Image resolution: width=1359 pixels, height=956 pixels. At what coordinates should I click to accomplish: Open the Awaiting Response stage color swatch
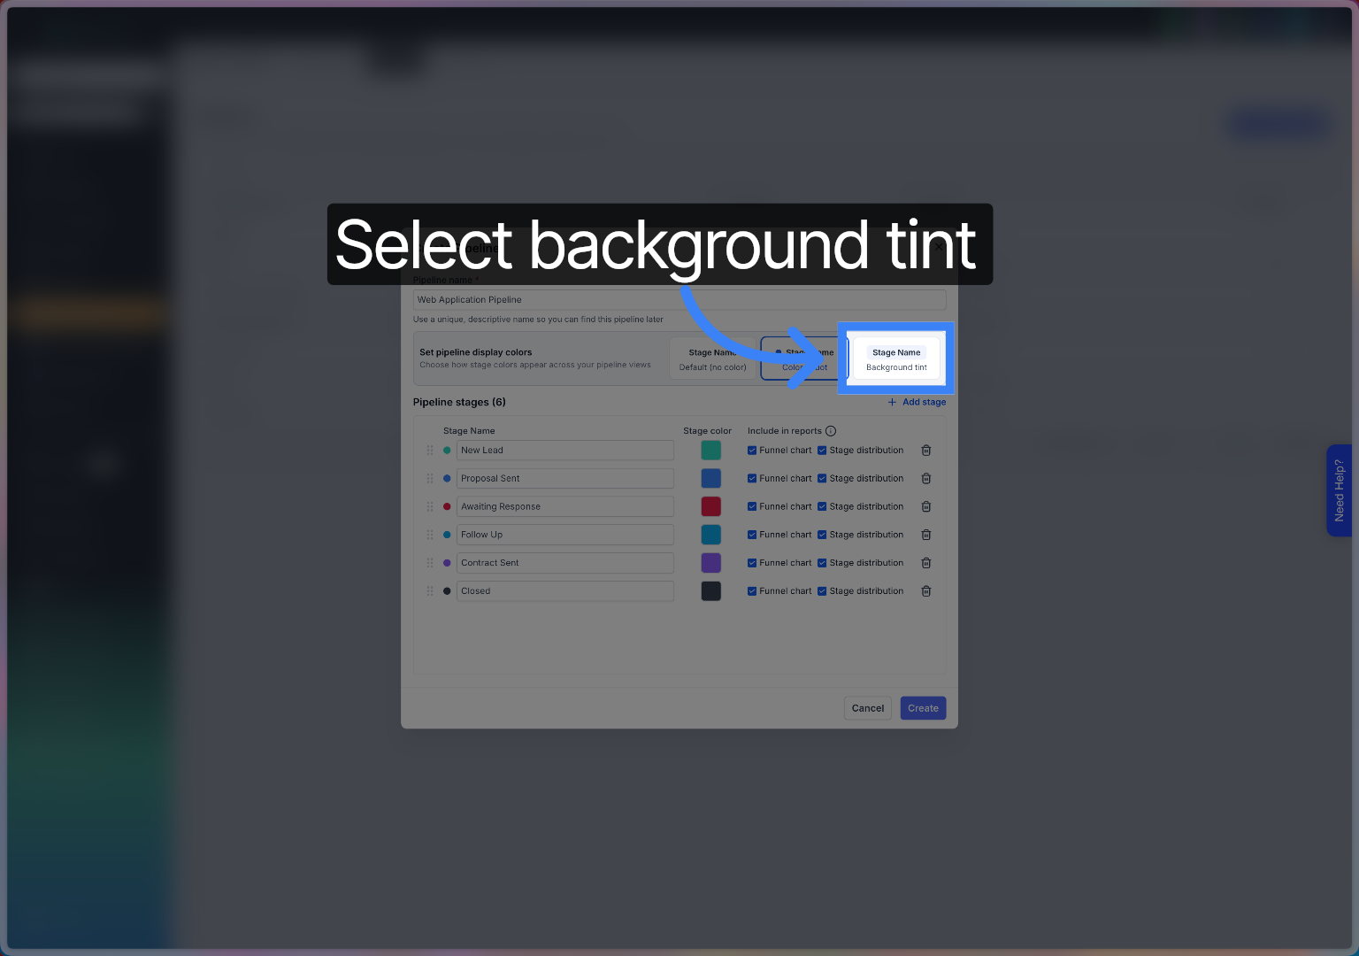[x=711, y=507]
